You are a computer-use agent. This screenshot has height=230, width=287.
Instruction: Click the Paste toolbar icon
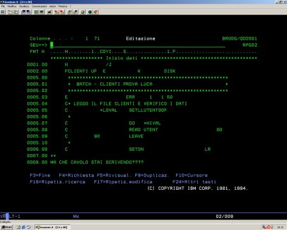(x=16, y=12)
